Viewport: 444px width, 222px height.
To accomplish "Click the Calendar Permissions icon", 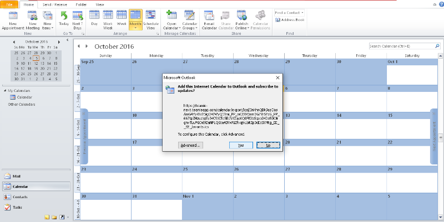I will [260, 20].
